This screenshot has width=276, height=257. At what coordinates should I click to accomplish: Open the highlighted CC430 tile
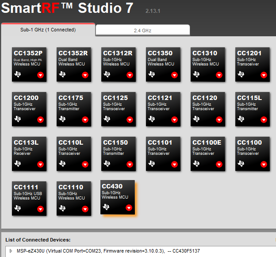click(118, 197)
